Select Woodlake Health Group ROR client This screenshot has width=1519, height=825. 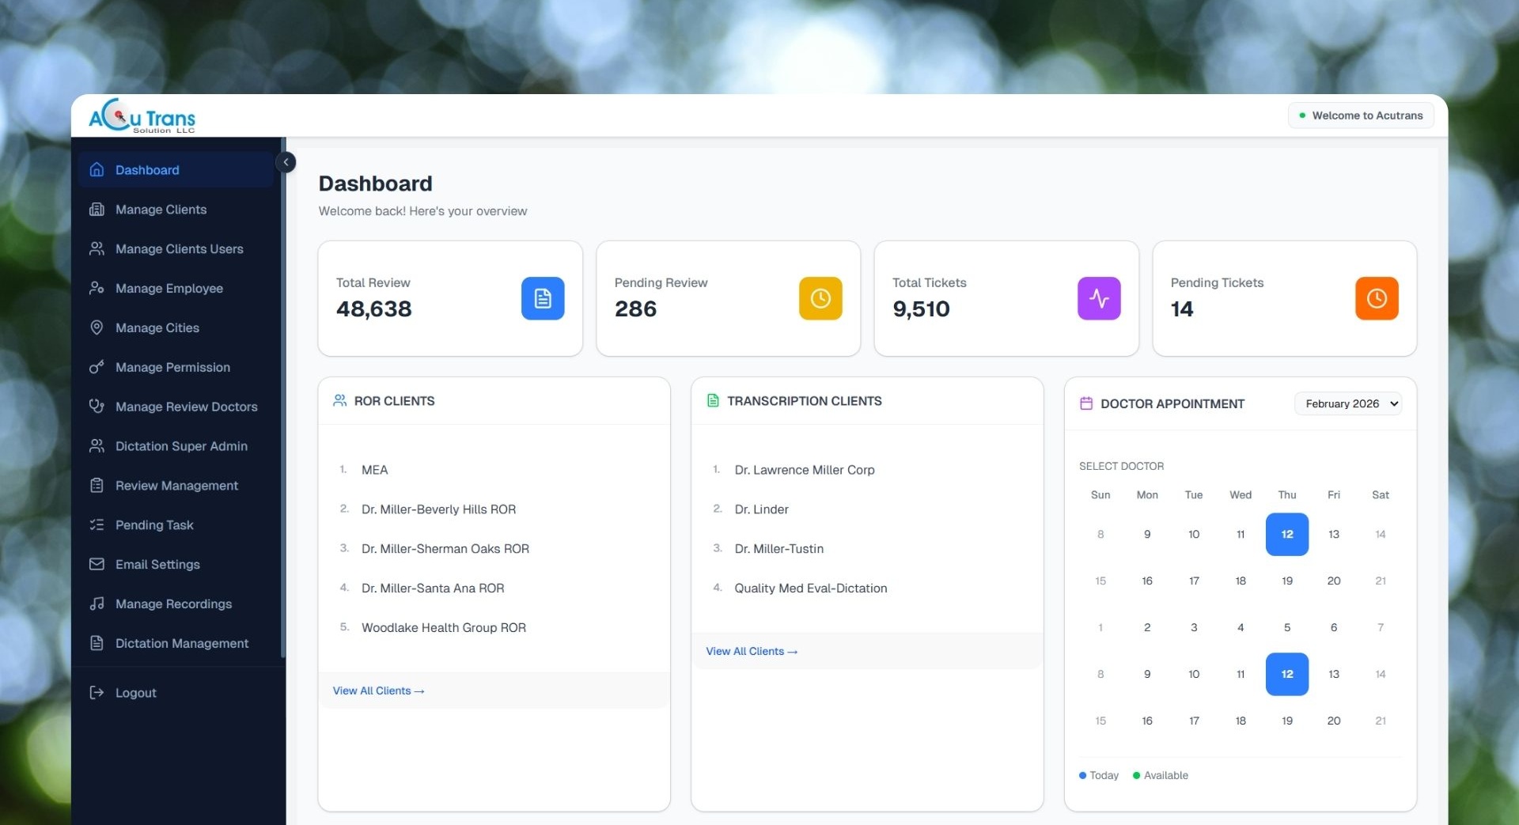click(444, 627)
